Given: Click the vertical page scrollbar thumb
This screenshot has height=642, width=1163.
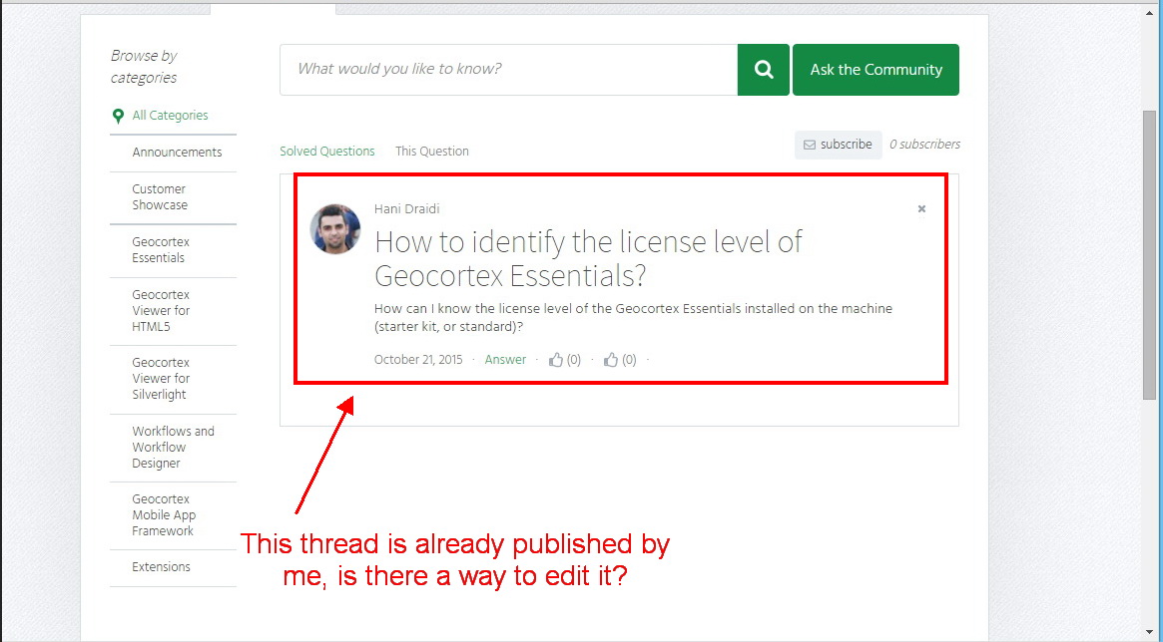Looking at the screenshot, I should (1149, 255).
